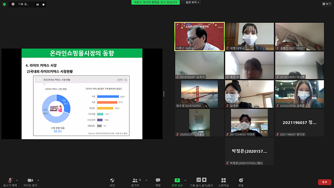The height and width of the screenshot is (188, 334).
Task: Expand the arrow next to Participants
Action: click(146, 180)
